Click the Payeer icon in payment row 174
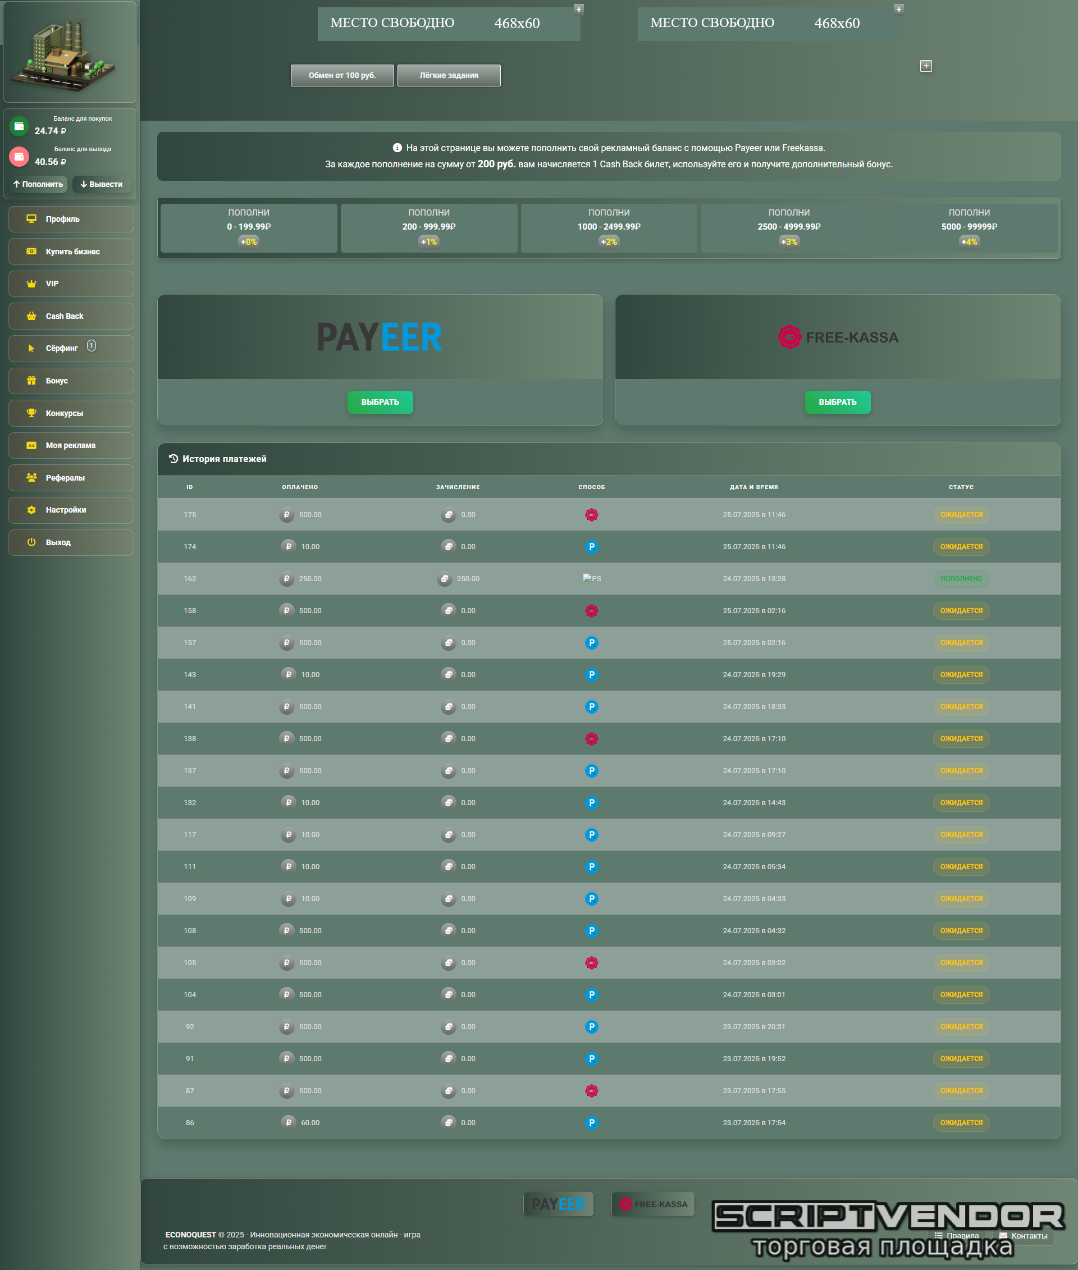Viewport: 1078px width, 1270px height. (x=591, y=546)
